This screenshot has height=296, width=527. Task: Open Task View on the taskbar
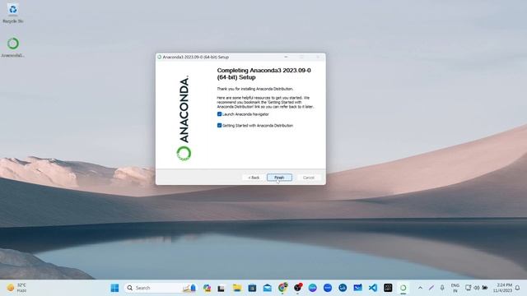222,288
